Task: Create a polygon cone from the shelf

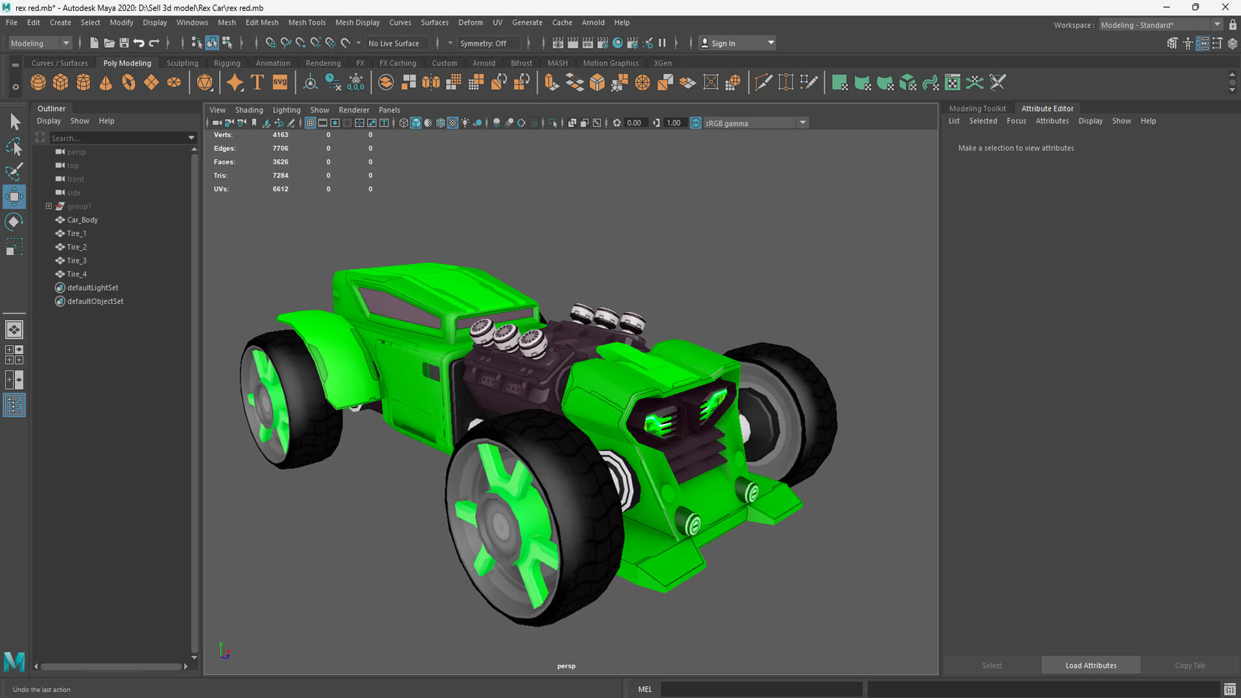Action: 106,83
